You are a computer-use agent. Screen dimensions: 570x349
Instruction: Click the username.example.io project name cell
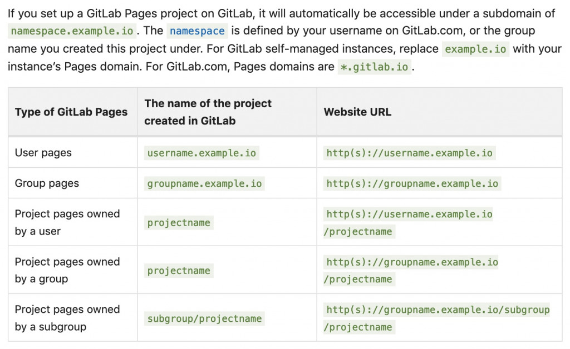coord(202,153)
